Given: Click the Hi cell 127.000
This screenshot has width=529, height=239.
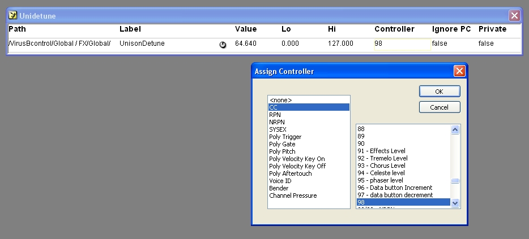Looking at the screenshot, I should tap(341, 44).
